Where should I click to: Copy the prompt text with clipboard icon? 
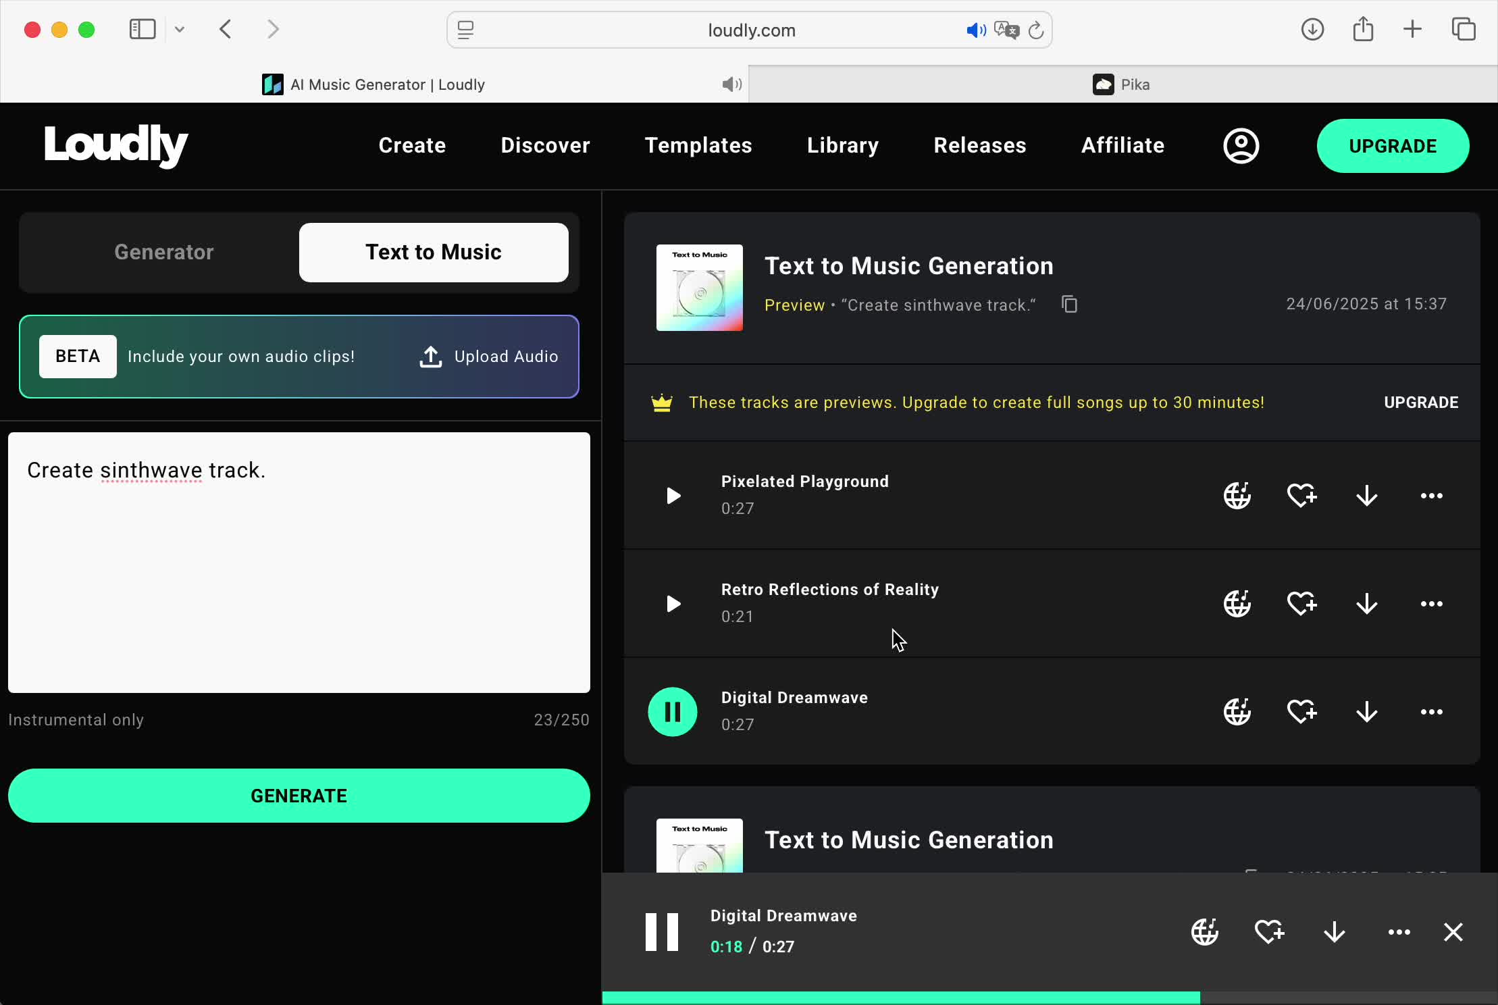tap(1069, 305)
